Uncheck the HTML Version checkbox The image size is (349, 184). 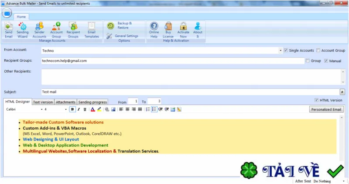click(x=316, y=100)
